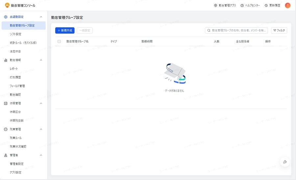Focus the 勤怠管理グループ search field

[236, 30]
